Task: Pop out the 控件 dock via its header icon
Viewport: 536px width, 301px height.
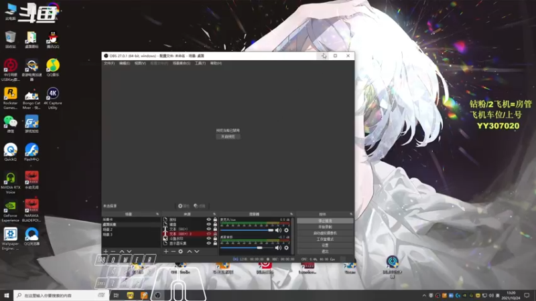Action: pos(350,214)
